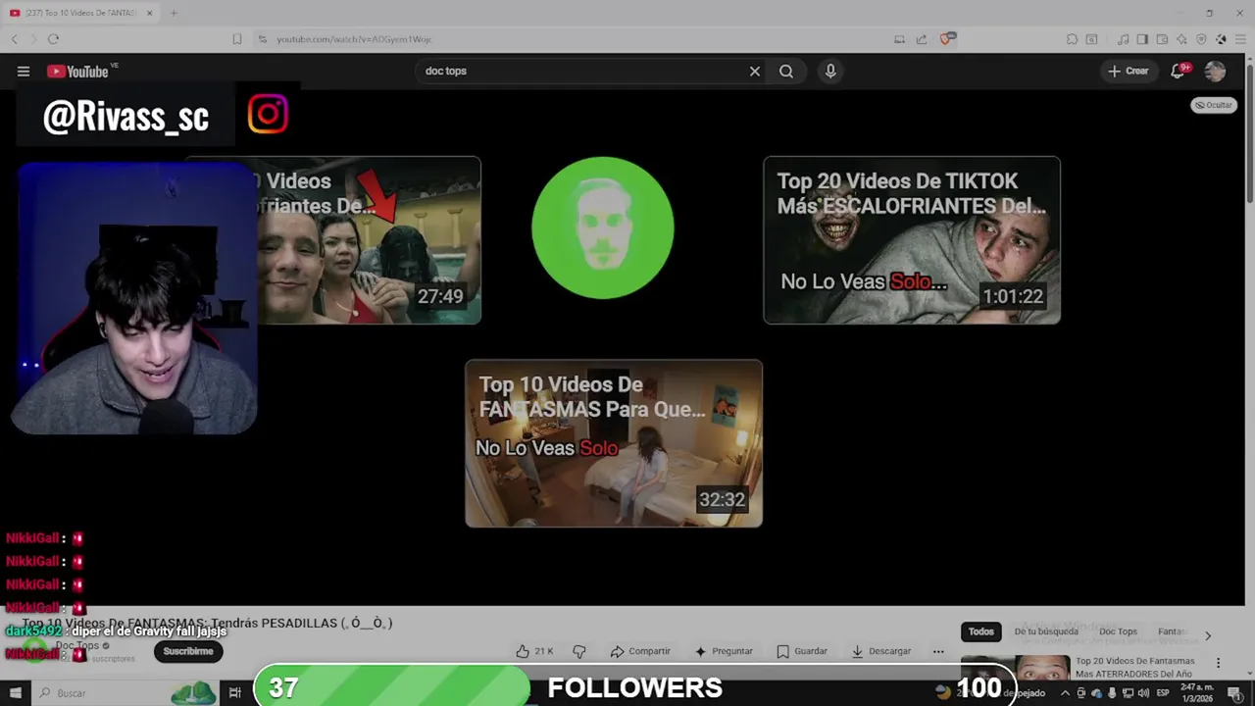Toggle the browser sidebar panel icon
1255x706 pixels.
1143,39
